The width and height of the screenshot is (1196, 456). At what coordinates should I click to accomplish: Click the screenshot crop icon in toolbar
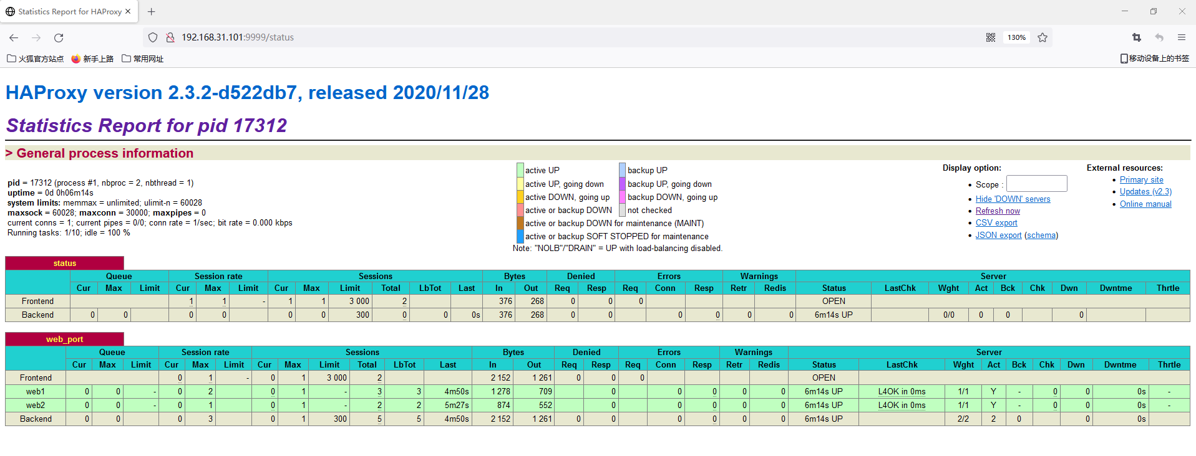point(1136,37)
